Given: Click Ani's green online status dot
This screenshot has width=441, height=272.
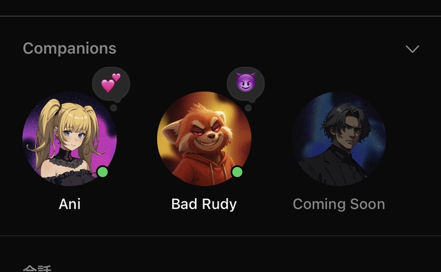Looking at the screenshot, I should (x=103, y=172).
